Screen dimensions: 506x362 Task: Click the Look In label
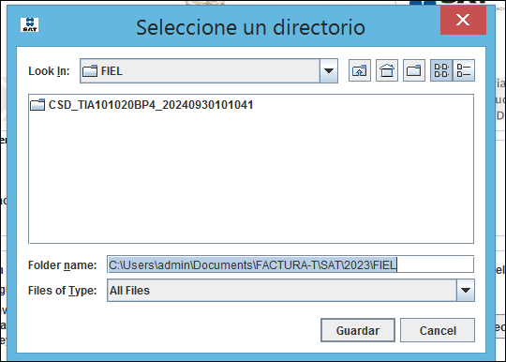pyautogui.click(x=49, y=71)
